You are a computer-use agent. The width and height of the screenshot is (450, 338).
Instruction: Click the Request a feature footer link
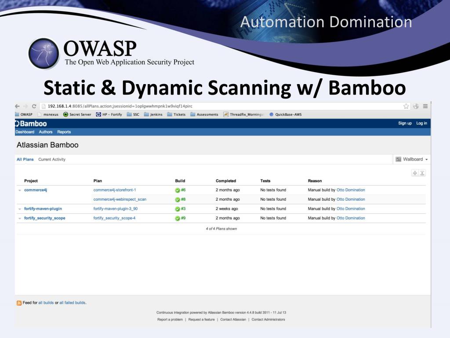click(201, 320)
